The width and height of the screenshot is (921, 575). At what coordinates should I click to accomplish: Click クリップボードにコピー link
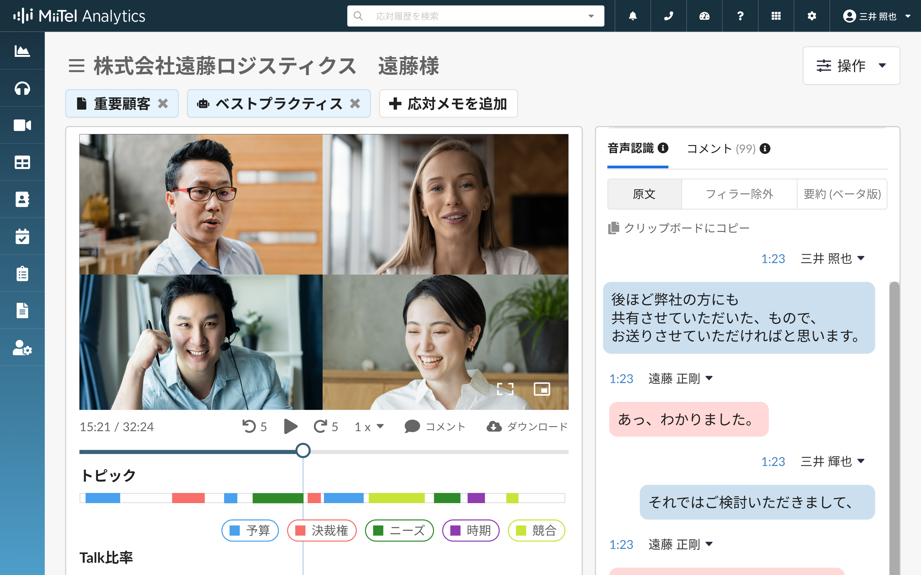pos(679,228)
